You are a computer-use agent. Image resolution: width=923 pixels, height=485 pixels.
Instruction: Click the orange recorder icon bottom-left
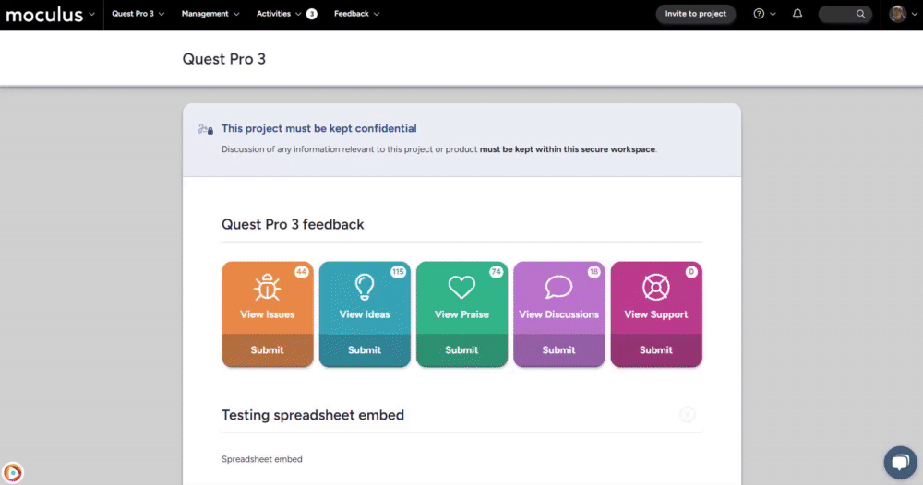(13, 472)
